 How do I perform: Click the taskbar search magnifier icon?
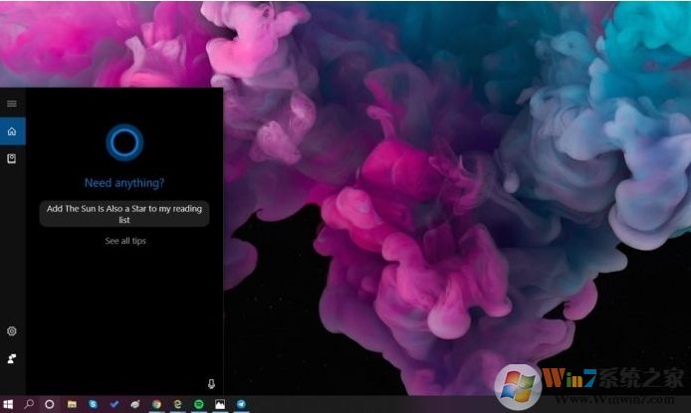click(x=29, y=404)
